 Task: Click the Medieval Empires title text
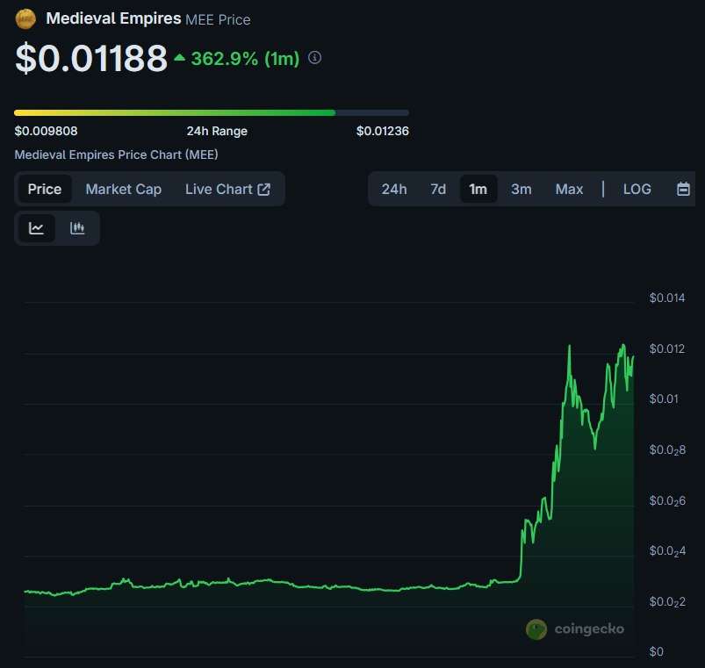coord(114,18)
